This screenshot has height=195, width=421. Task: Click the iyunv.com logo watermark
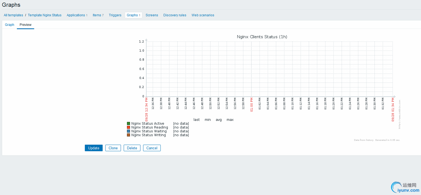(405, 187)
